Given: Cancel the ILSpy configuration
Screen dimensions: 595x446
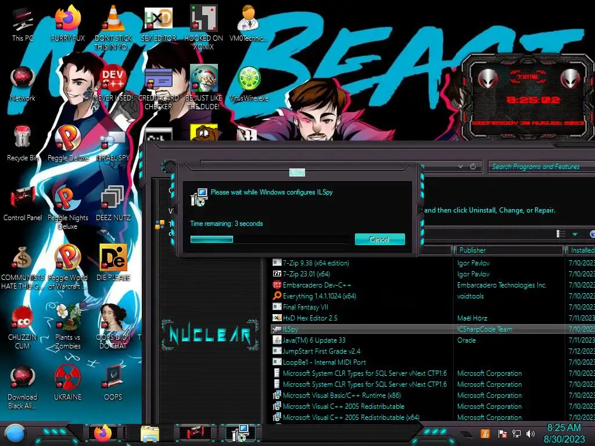Looking at the screenshot, I should point(379,239).
